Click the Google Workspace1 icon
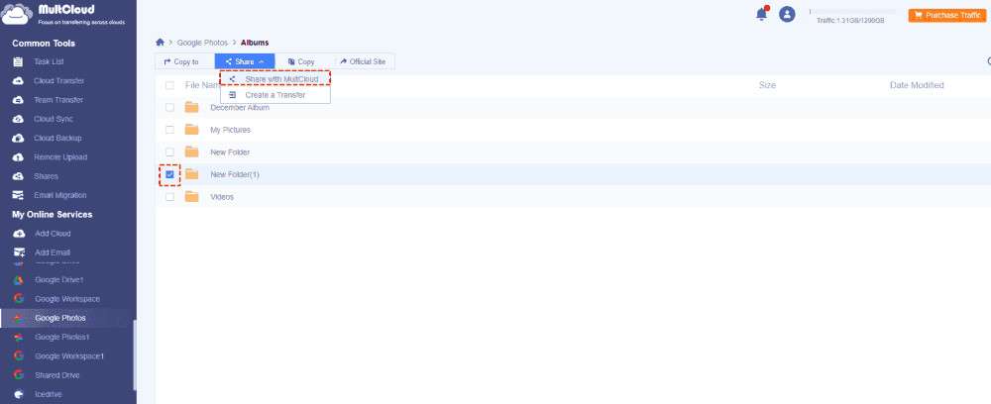 [x=19, y=356]
